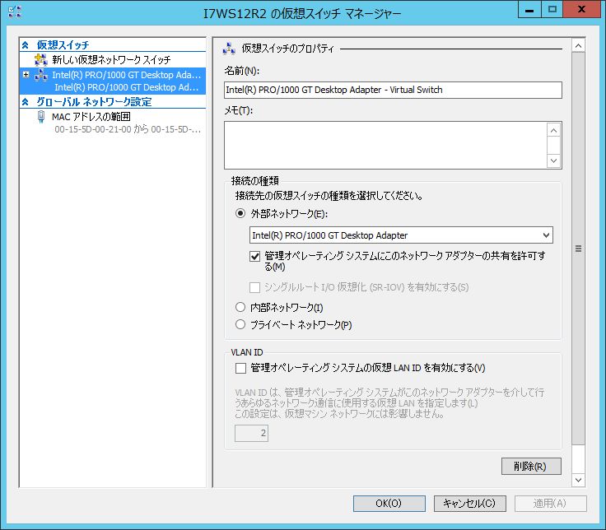Select the Intel(R) PRO/1000 GT Desktop Ad... subentry
The image size is (606, 530).
pyautogui.click(x=126, y=87)
